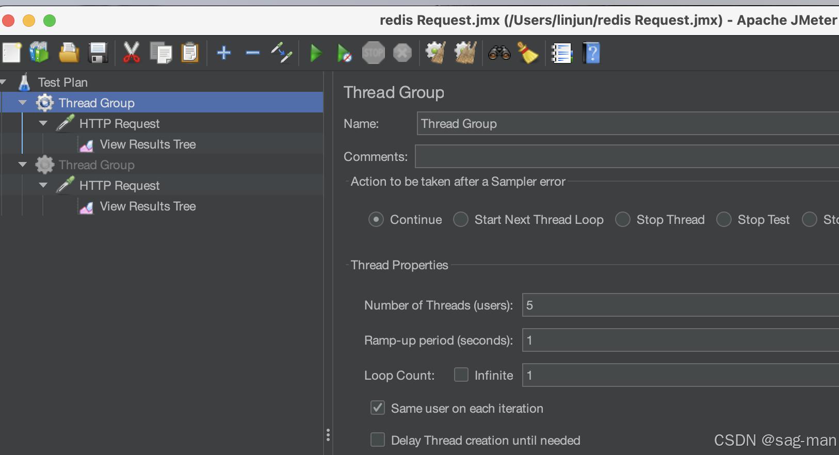The image size is (839, 455).
Task: Select Start Next Thread Loop option
Action: tap(461, 219)
